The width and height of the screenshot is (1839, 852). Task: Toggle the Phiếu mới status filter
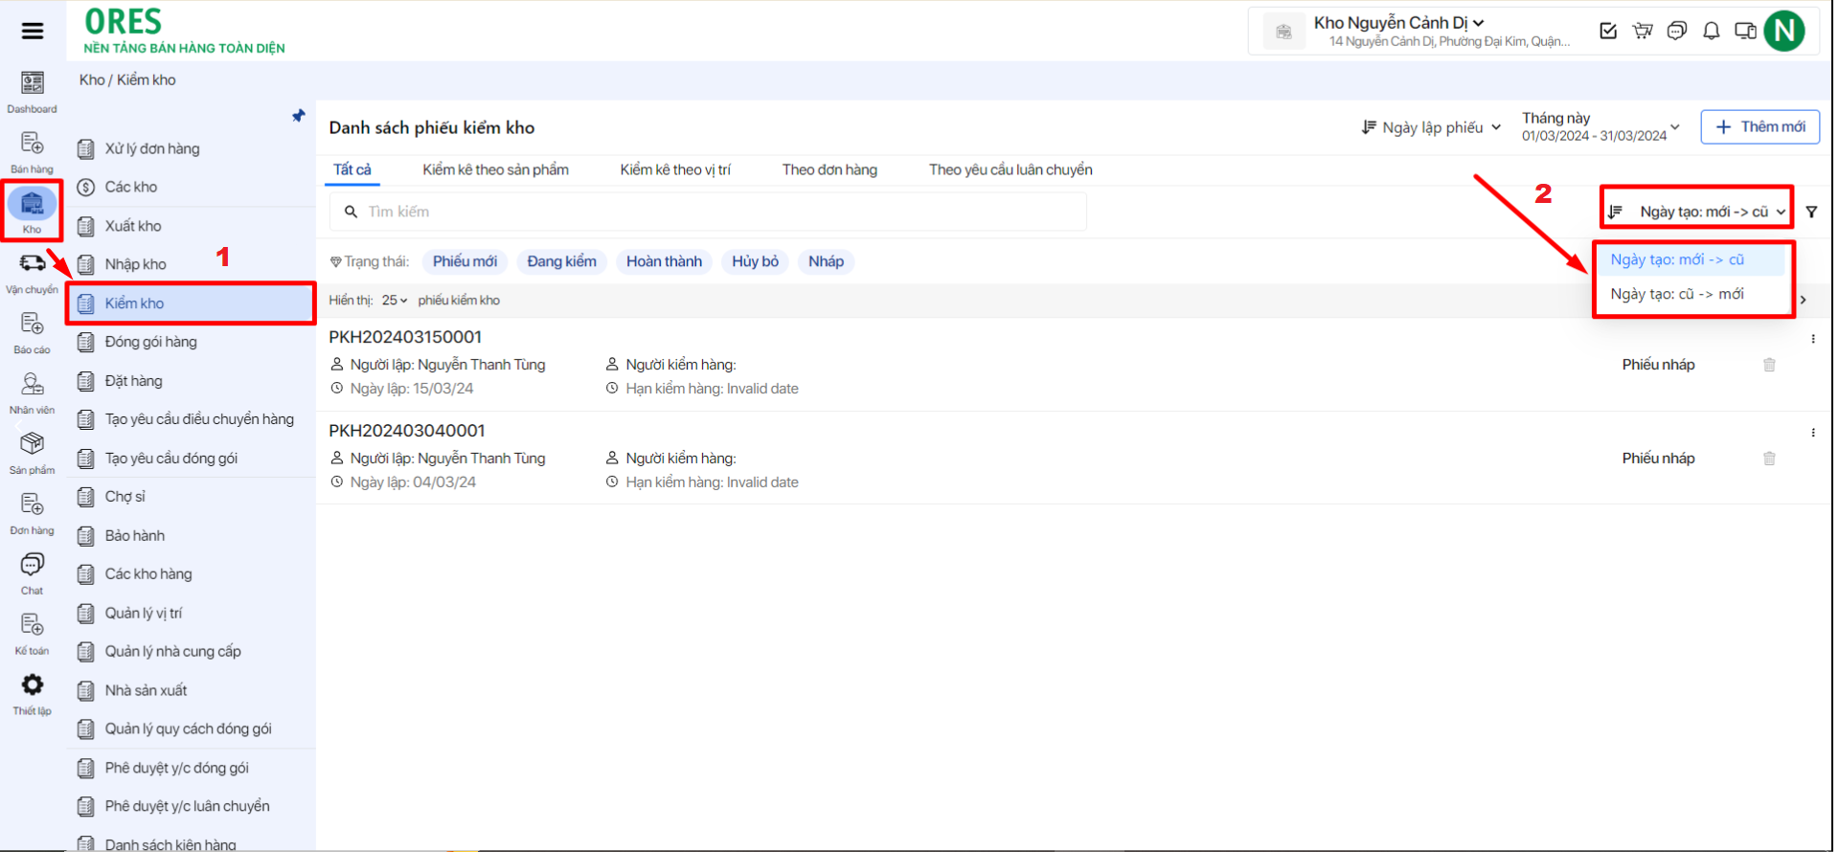[x=465, y=261]
